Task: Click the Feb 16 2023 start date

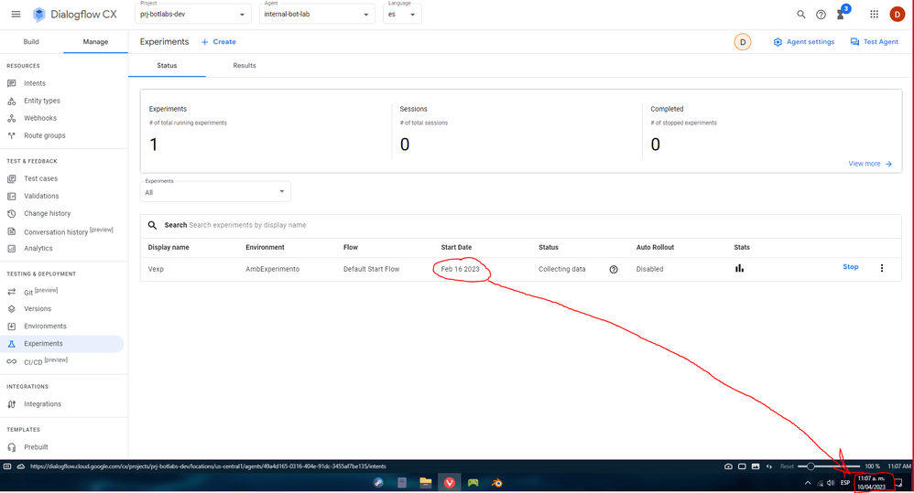Action: [x=460, y=269]
